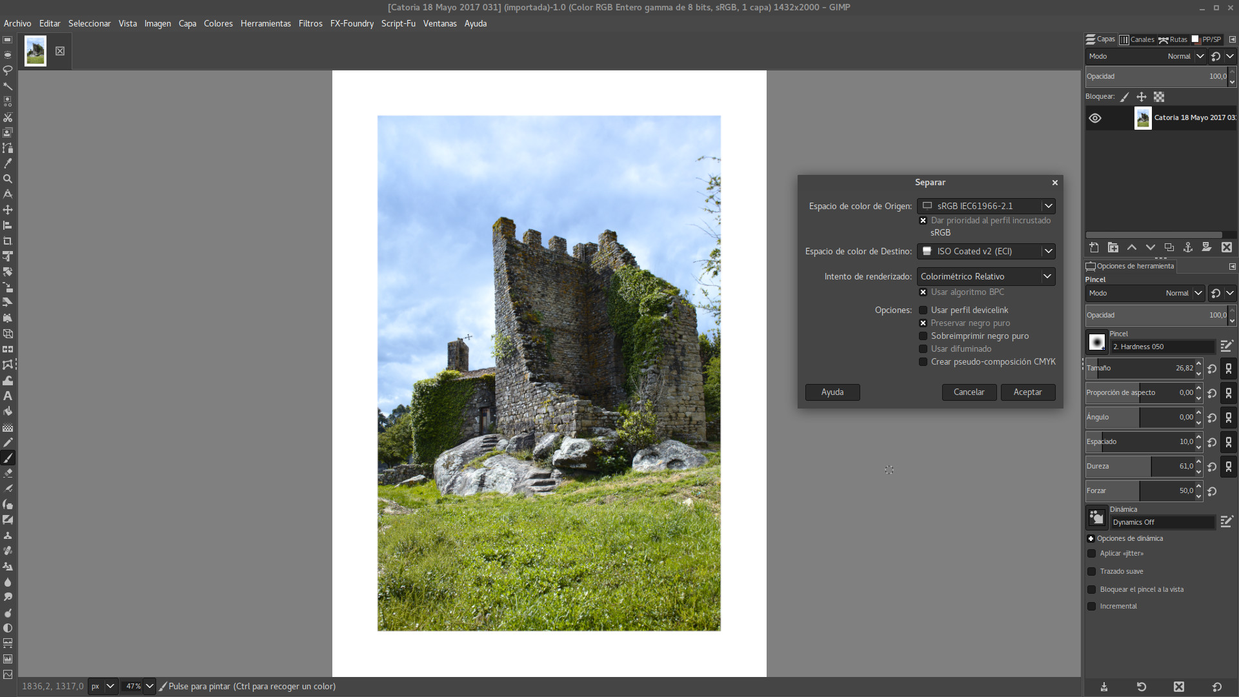
Task: Select the Scissors Select tool
Action: coord(8,117)
